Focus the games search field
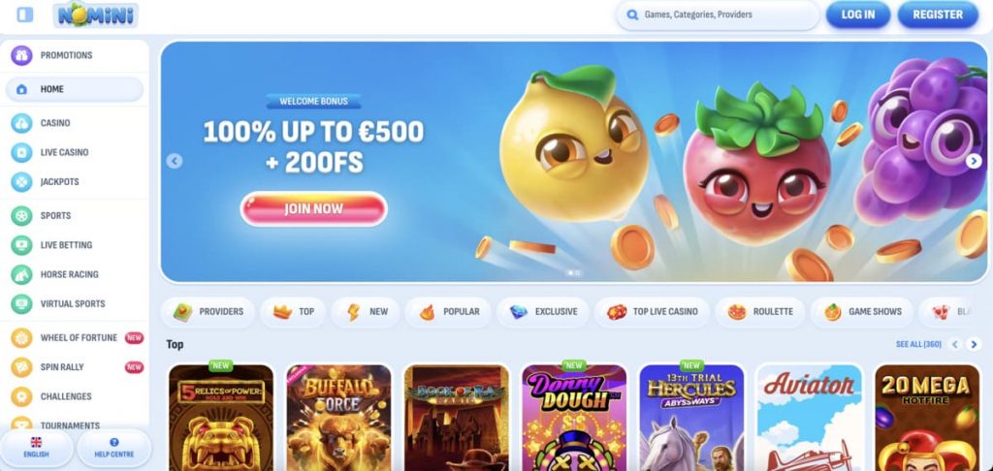 click(718, 15)
